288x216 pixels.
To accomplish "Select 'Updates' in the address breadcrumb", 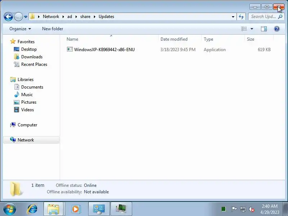I will click(x=106, y=17).
